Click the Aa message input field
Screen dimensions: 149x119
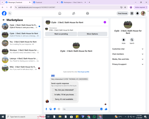coord(81,109)
